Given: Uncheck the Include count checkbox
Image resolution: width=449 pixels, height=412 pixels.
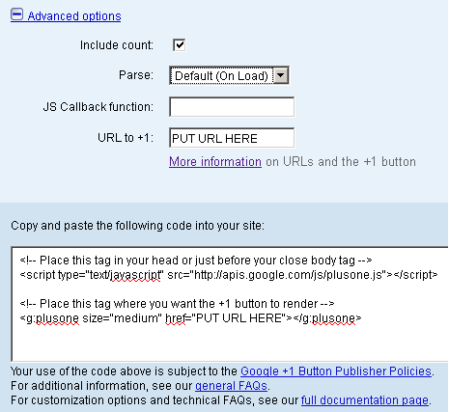Looking at the screenshot, I should pyautogui.click(x=179, y=45).
